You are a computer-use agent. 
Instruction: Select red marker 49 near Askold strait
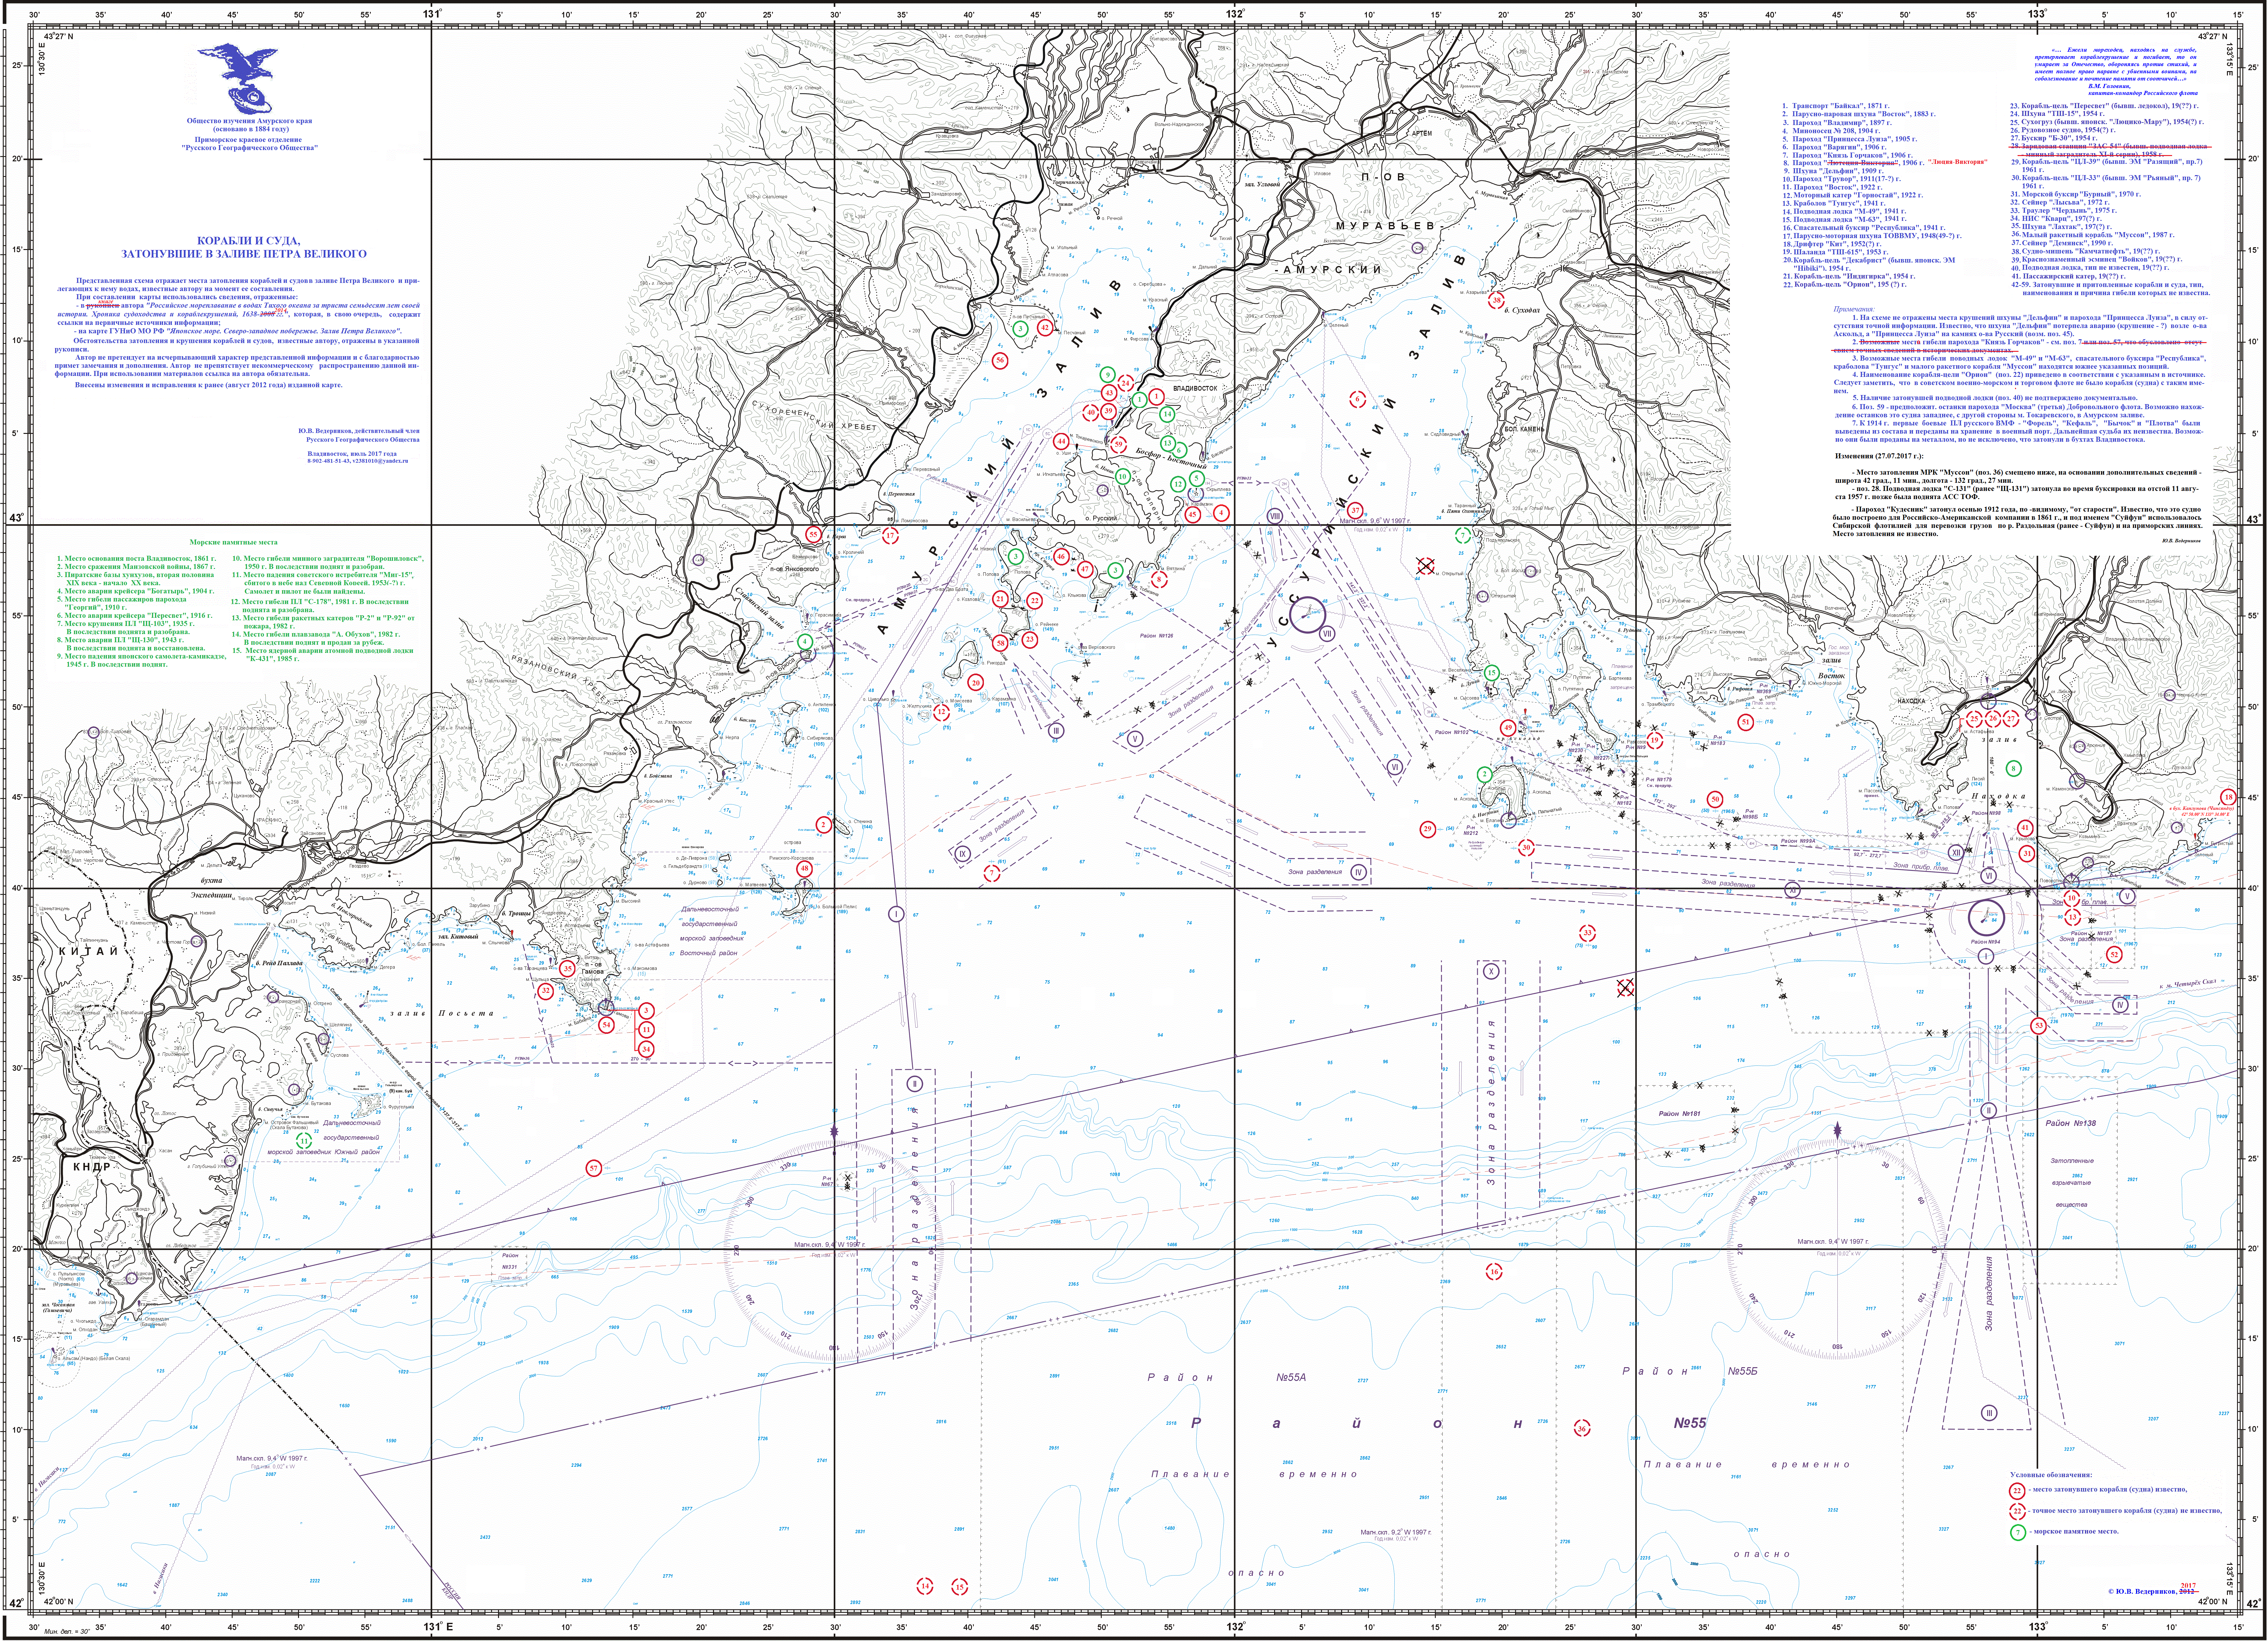[1508, 729]
